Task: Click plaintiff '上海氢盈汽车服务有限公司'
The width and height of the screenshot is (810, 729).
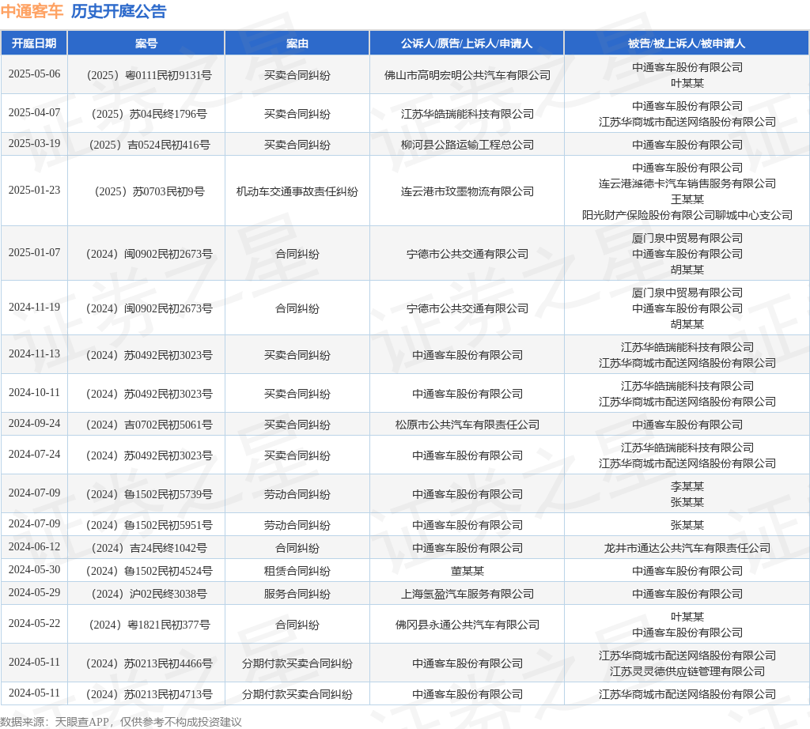Action: coord(467,595)
